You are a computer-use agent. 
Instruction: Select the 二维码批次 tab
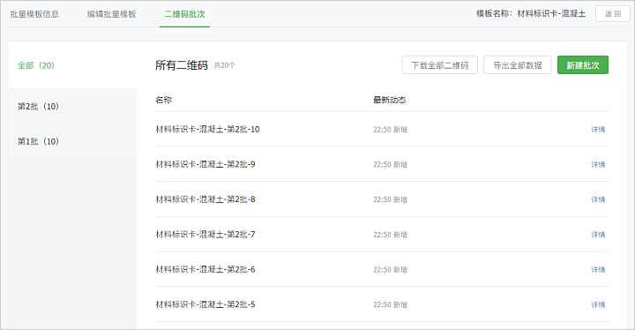tap(184, 14)
